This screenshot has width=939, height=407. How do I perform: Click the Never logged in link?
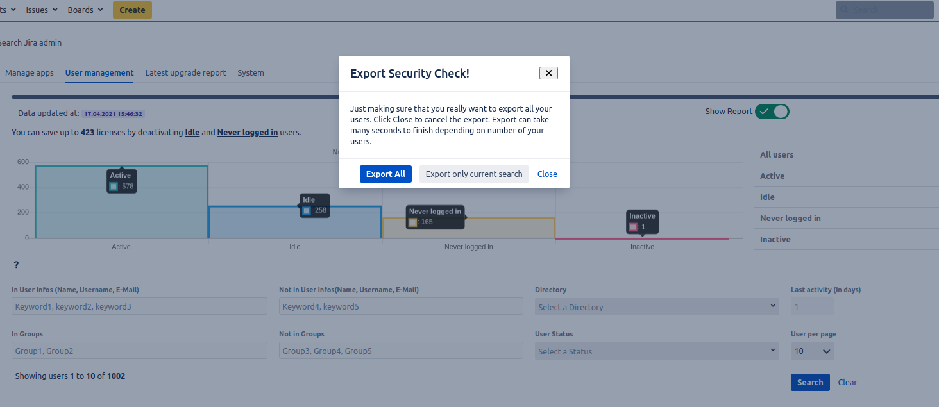click(248, 133)
